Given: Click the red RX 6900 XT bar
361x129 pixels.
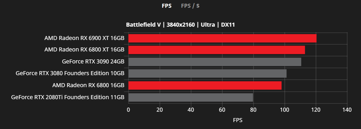Looking at the screenshot, I should [222, 38].
